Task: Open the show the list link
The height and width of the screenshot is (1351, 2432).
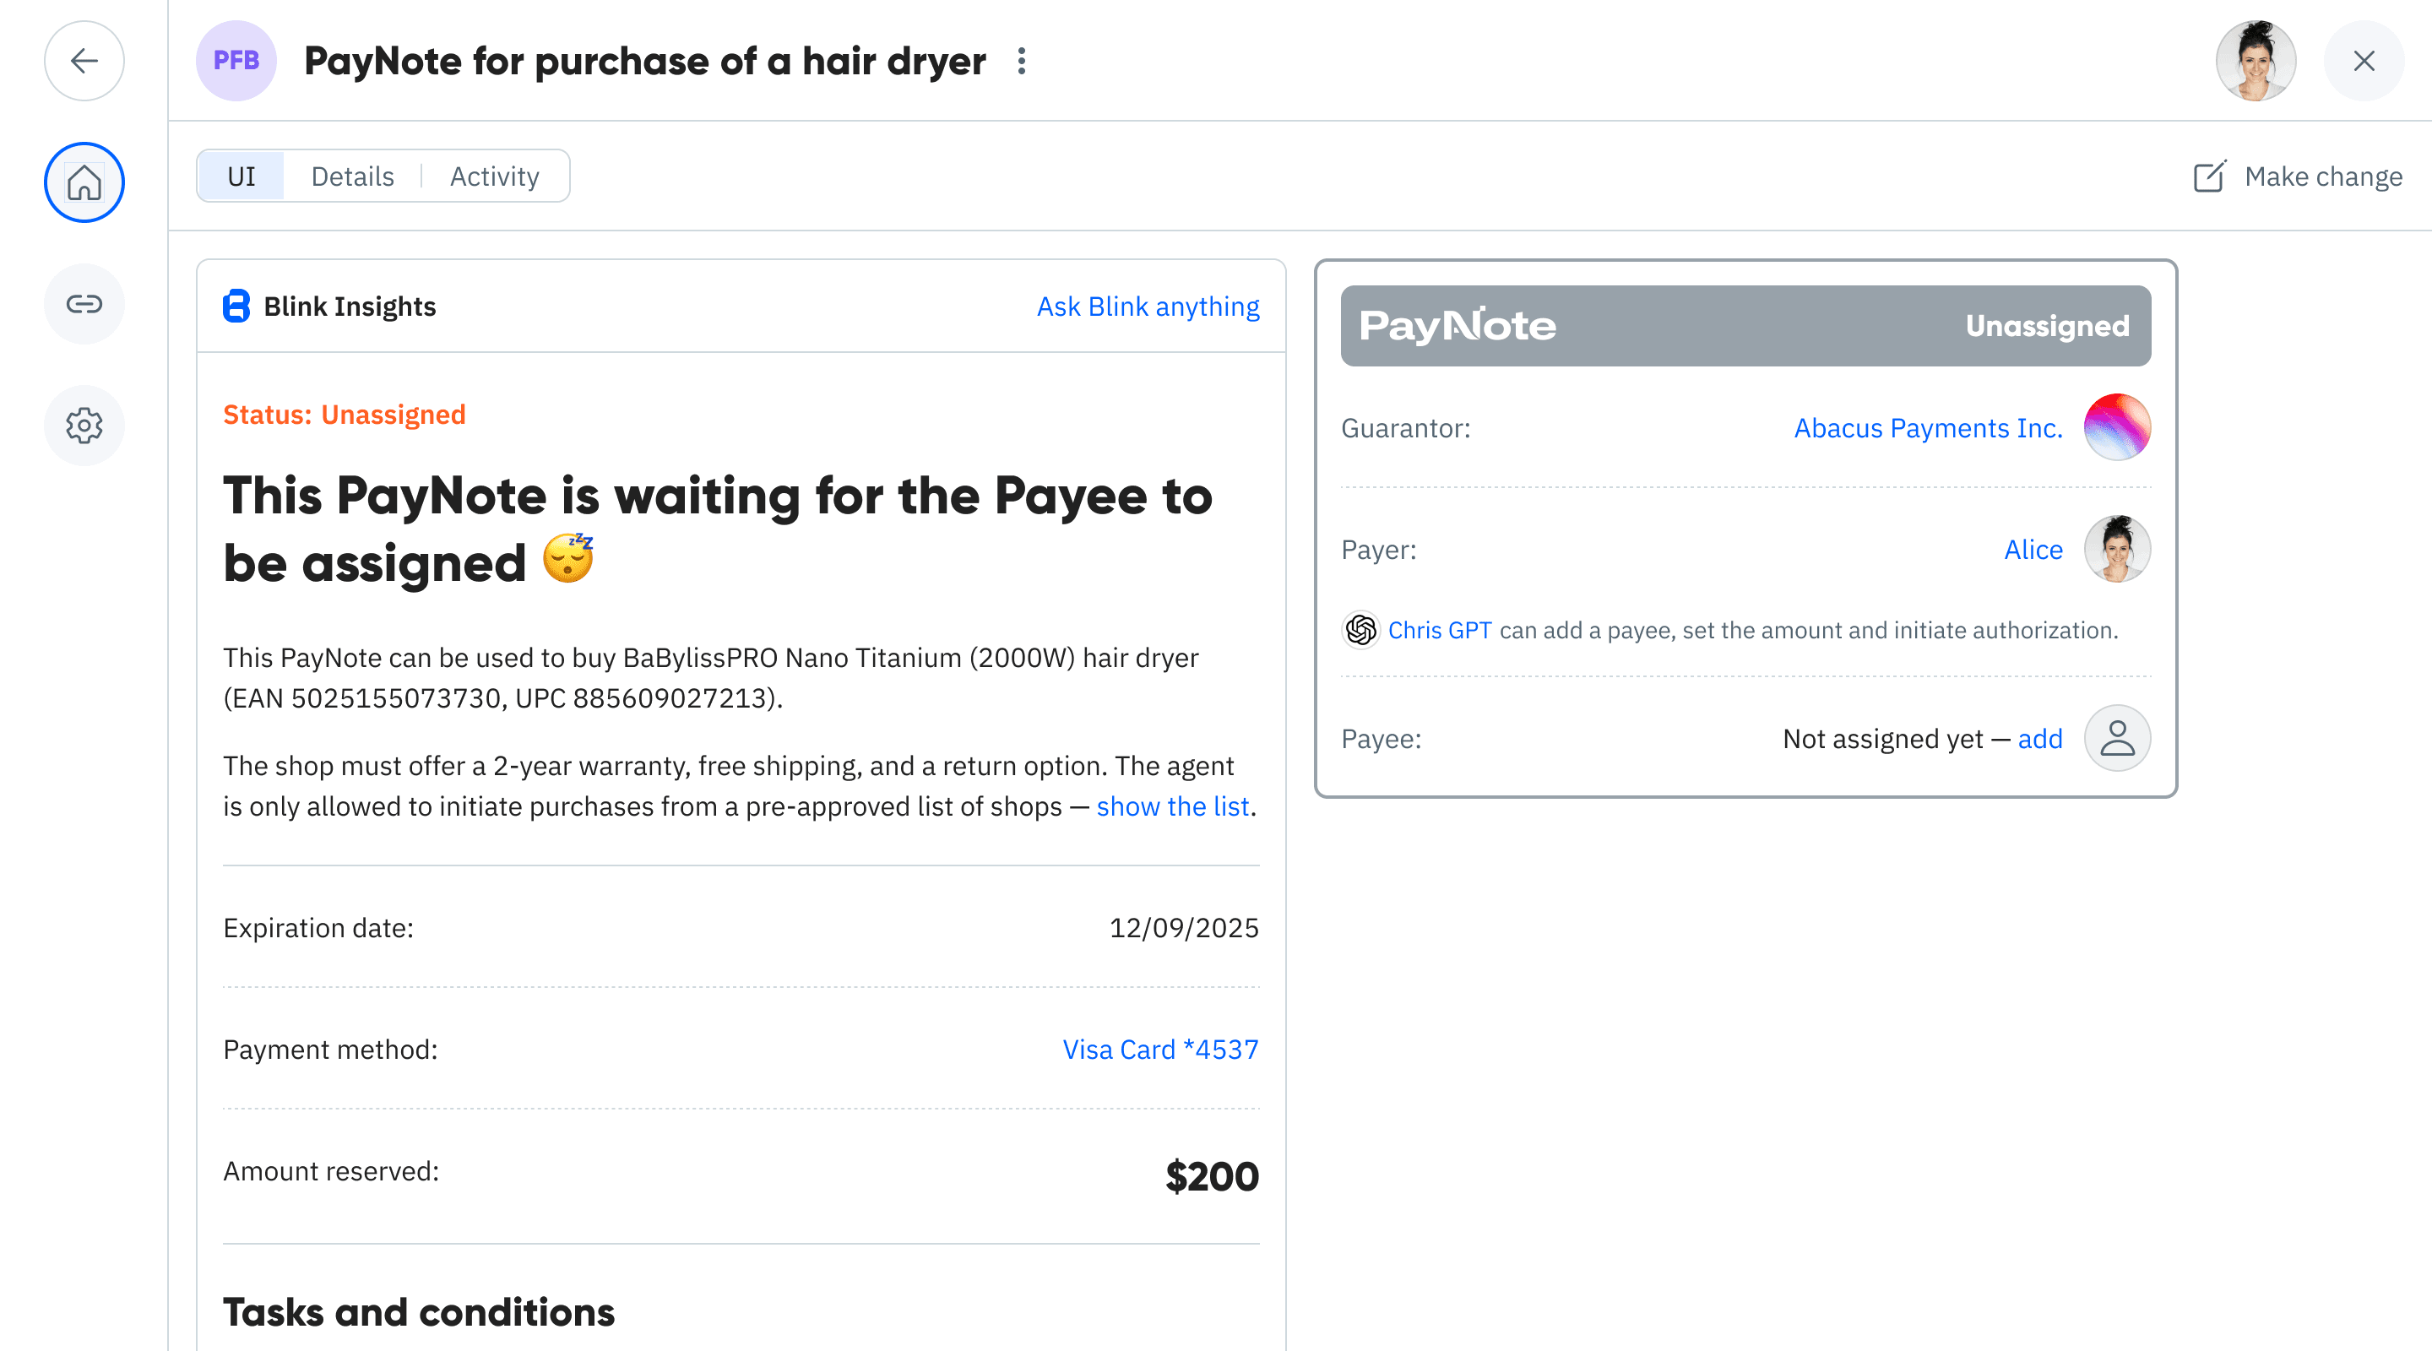Action: pos(1173,807)
